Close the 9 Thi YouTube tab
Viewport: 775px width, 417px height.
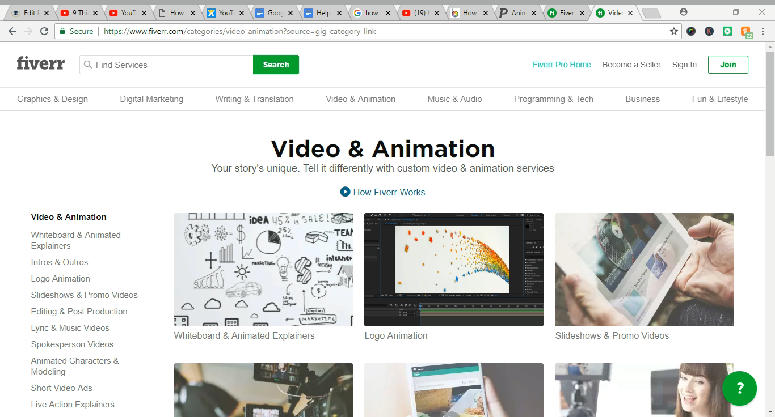(x=95, y=12)
